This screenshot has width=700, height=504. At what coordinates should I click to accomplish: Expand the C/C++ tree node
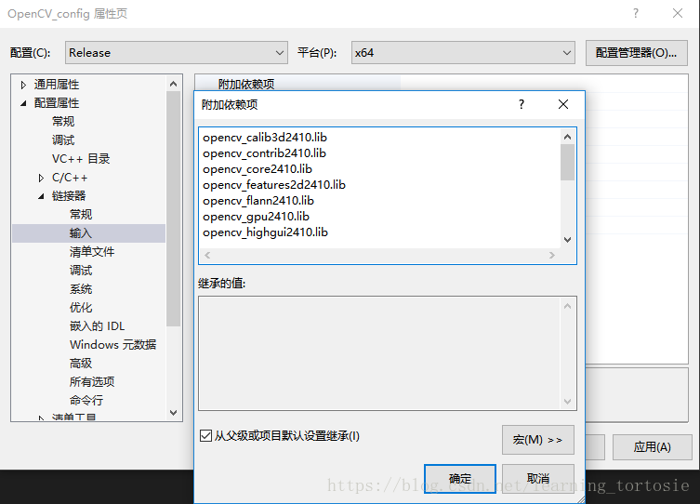(x=41, y=178)
